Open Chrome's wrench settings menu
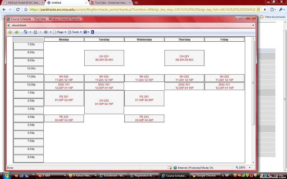The width and height of the screenshot is (287, 179). click(281, 10)
